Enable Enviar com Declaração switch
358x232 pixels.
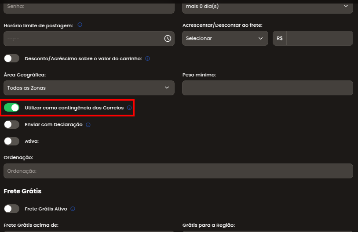pyautogui.click(x=11, y=124)
